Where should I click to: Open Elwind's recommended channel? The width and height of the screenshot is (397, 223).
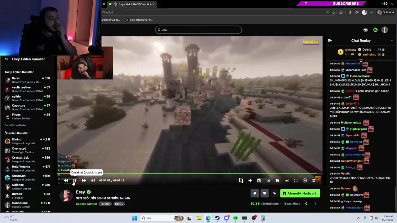pos(27,141)
